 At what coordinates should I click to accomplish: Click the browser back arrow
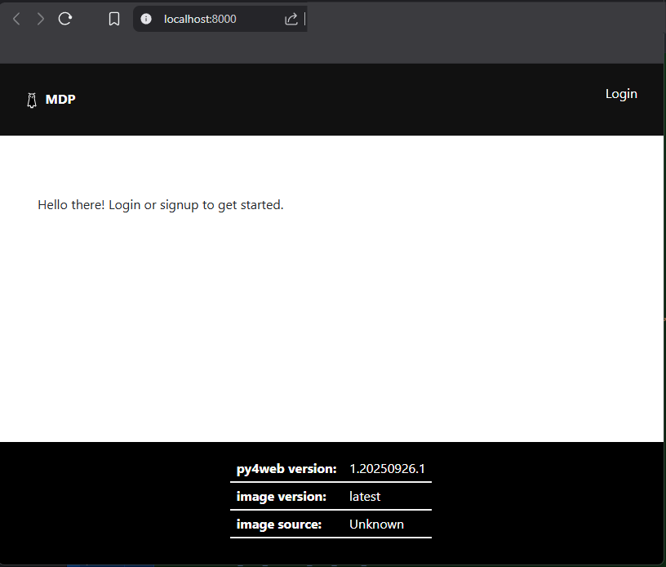[16, 19]
